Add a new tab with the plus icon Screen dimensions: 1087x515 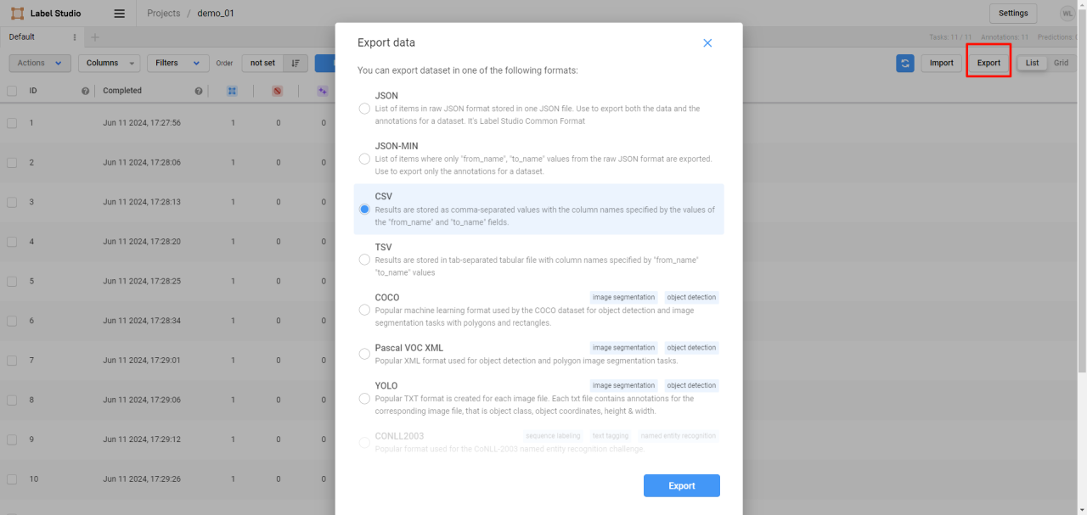coord(95,37)
